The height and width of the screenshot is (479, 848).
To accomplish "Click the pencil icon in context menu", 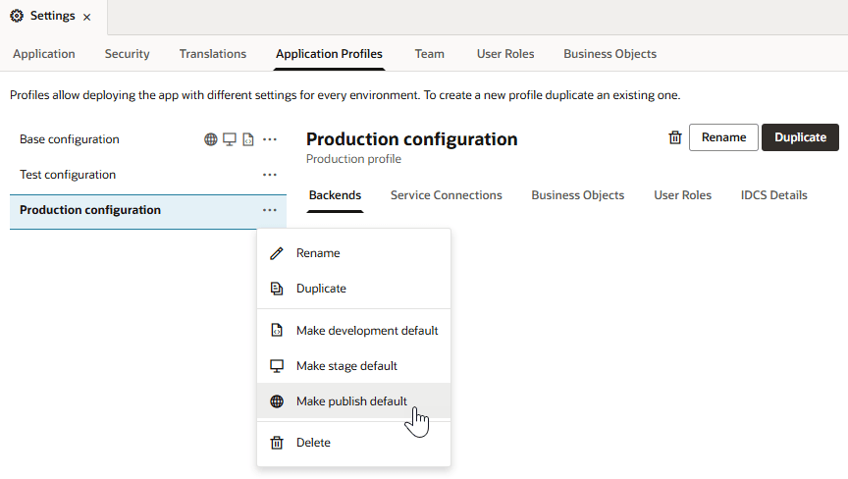I will pos(277,253).
